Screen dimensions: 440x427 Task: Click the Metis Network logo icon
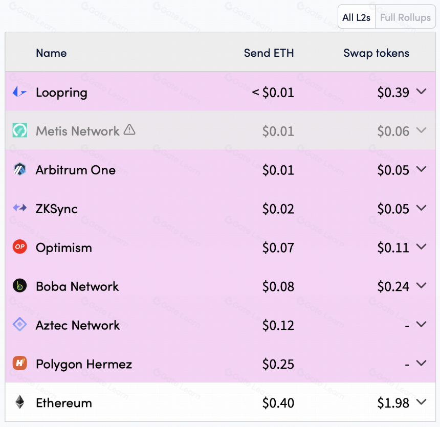point(19,130)
